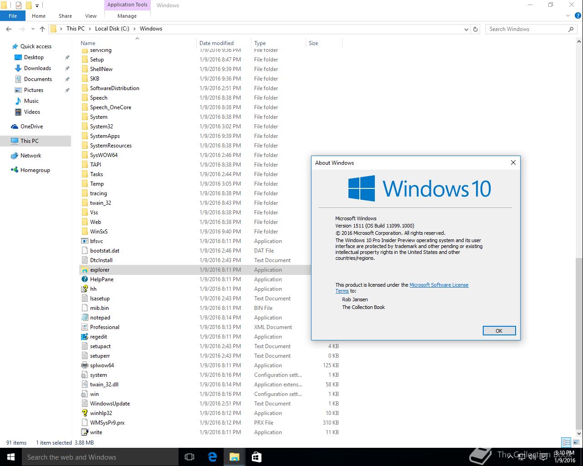
Task: Select Homegroup in the navigation pane
Action: coord(35,170)
